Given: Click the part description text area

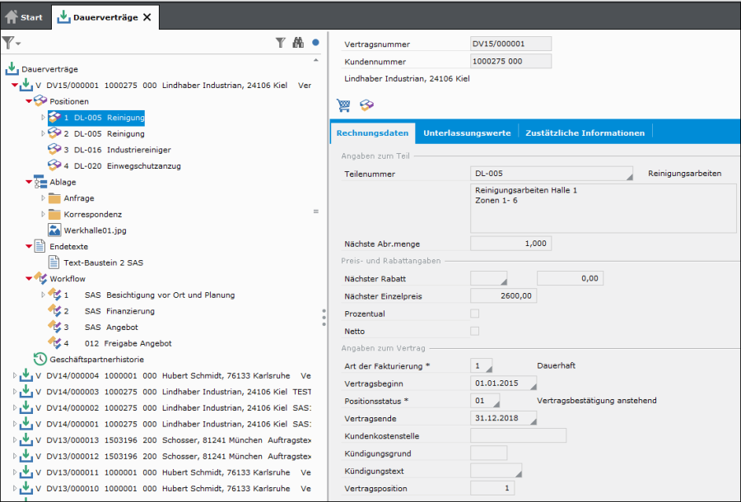Looking at the screenshot, I should click(604, 208).
